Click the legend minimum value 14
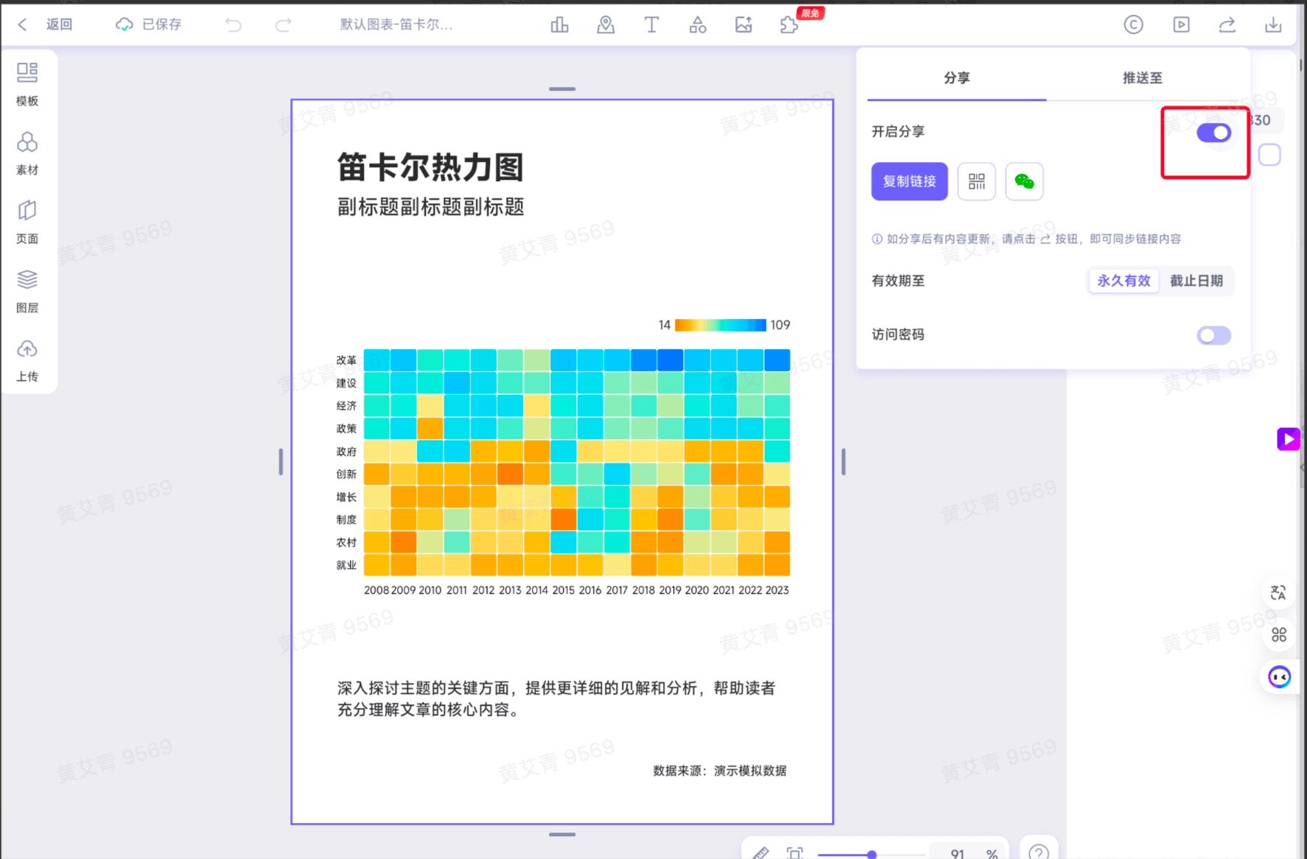This screenshot has height=859, width=1307. pos(665,325)
